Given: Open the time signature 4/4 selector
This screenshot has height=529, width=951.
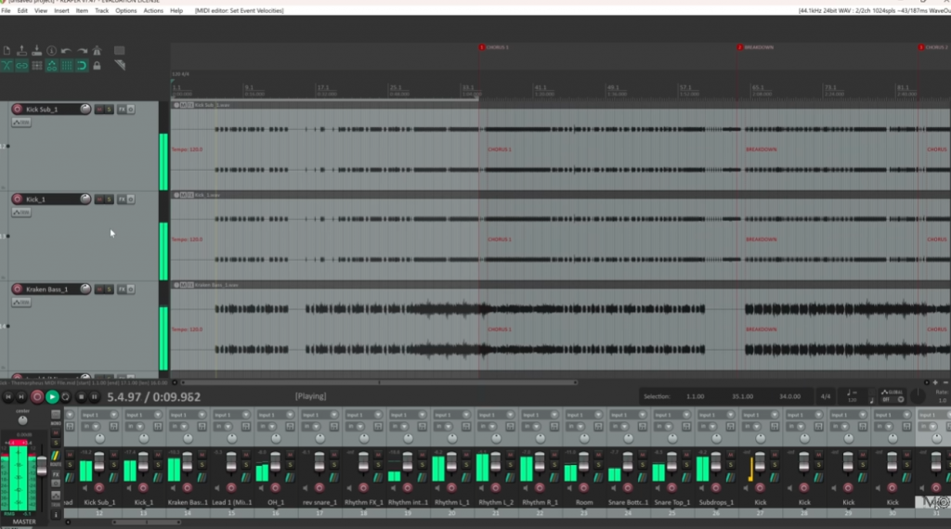Looking at the screenshot, I should pos(825,396).
